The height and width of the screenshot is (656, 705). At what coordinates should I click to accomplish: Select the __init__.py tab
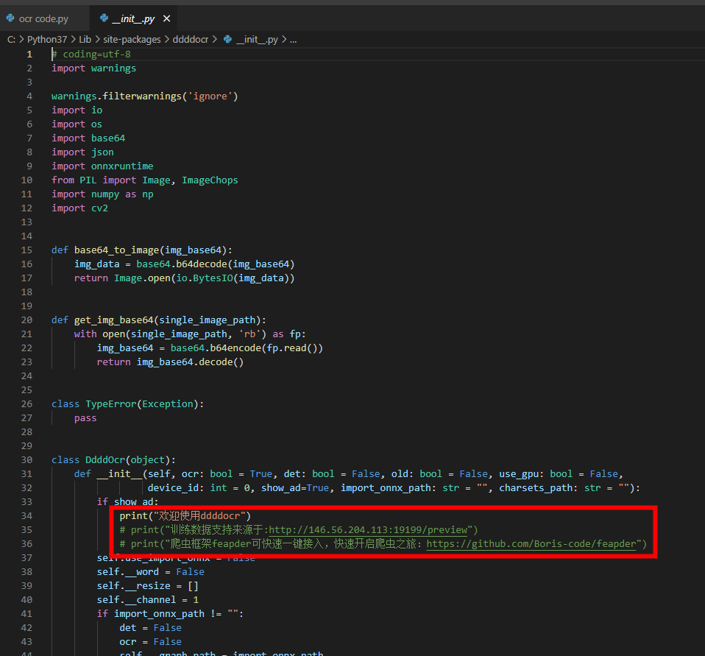click(132, 19)
